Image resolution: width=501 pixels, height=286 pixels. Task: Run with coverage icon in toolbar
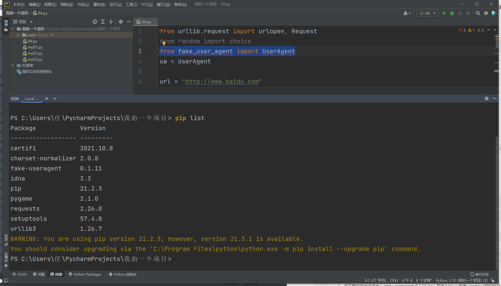click(460, 13)
